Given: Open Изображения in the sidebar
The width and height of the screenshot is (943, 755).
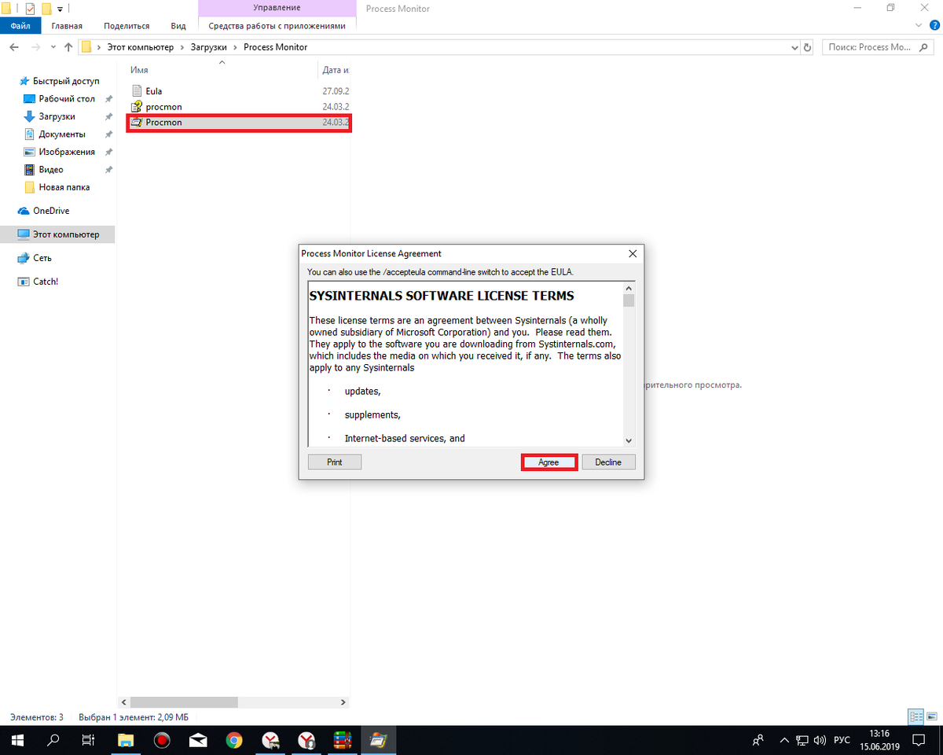Looking at the screenshot, I should pyautogui.click(x=67, y=152).
